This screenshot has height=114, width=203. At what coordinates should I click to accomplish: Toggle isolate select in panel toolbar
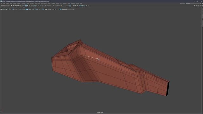43,9
